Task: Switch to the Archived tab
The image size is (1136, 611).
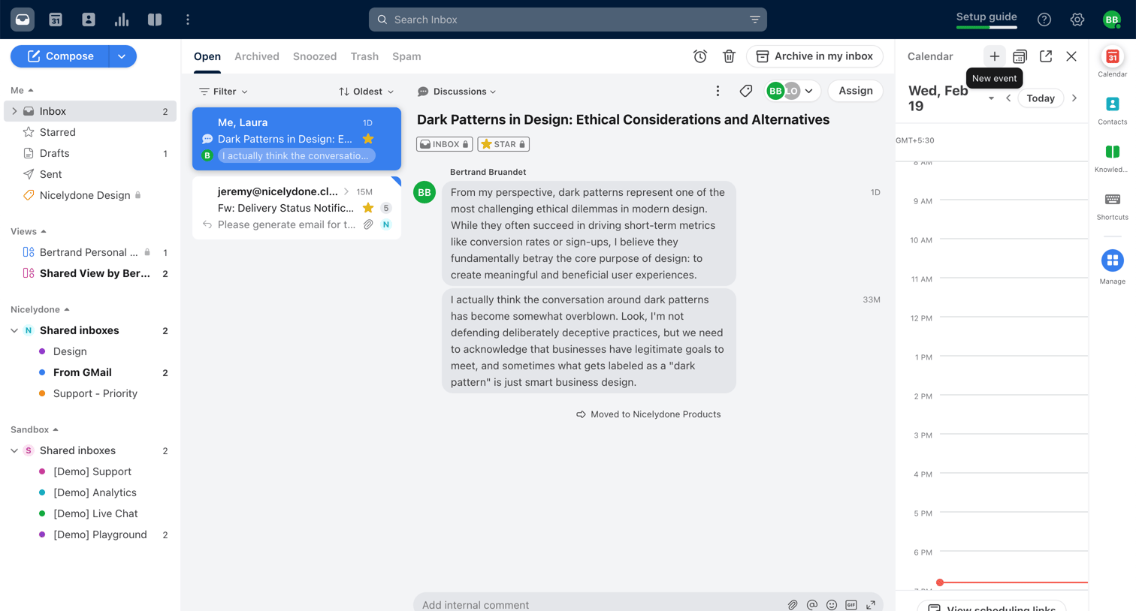Action: [257, 56]
